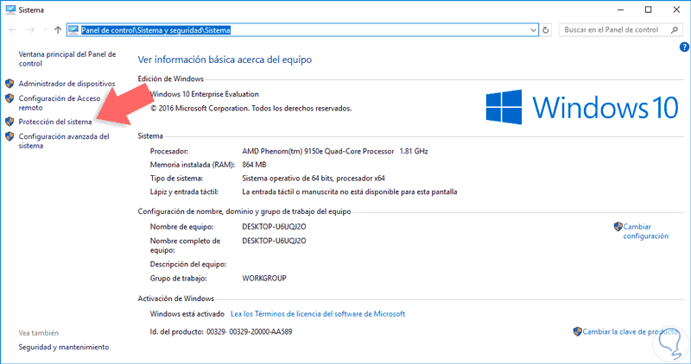
Task: Select Windows está activado text
Action: 187,314
